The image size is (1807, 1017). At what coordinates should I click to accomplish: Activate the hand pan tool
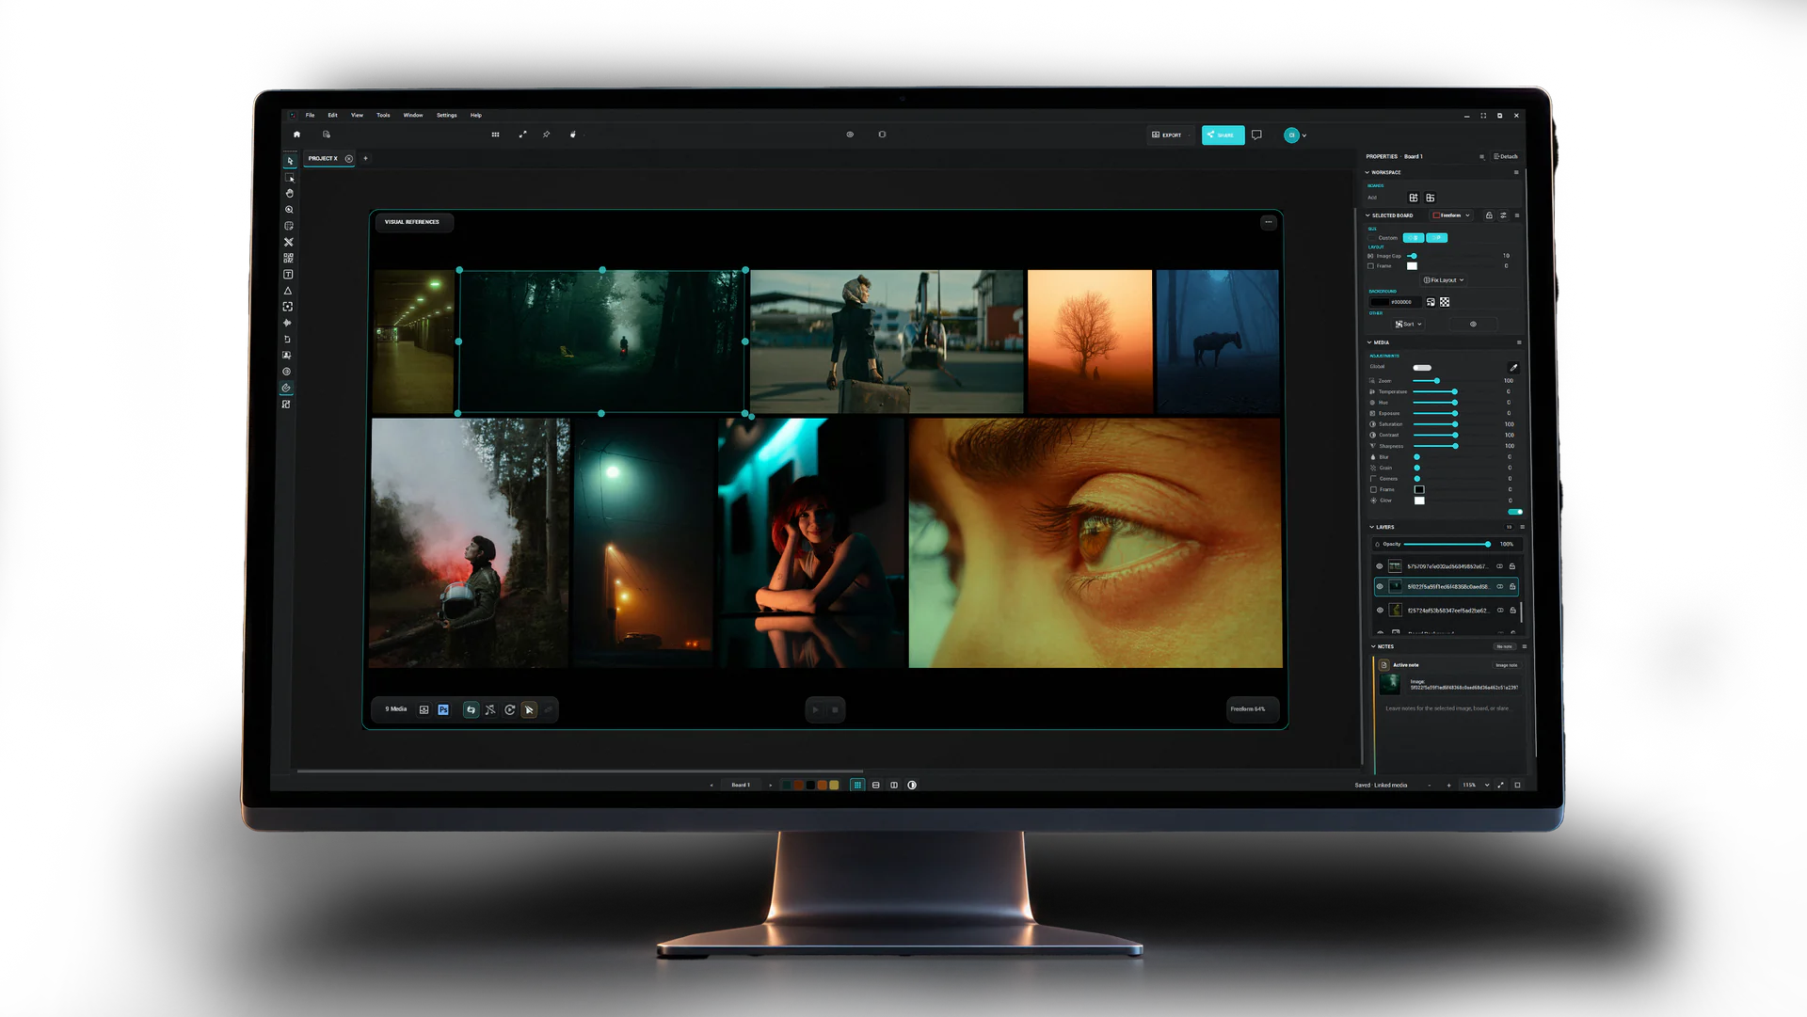pyautogui.click(x=289, y=193)
